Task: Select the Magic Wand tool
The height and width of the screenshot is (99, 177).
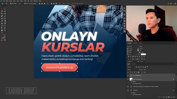Action: tap(5, 11)
